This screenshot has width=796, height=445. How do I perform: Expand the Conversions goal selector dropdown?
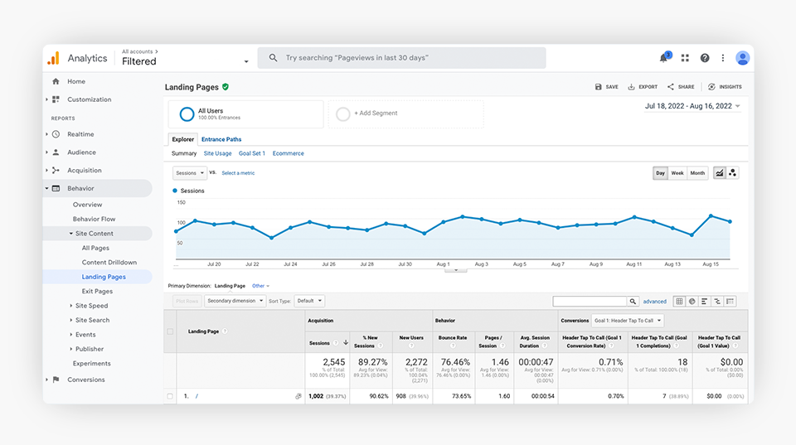pyautogui.click(x=629, y=320)
